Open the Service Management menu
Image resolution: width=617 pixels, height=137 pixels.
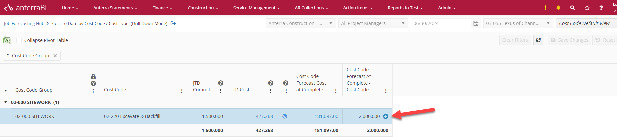[257, 8]
